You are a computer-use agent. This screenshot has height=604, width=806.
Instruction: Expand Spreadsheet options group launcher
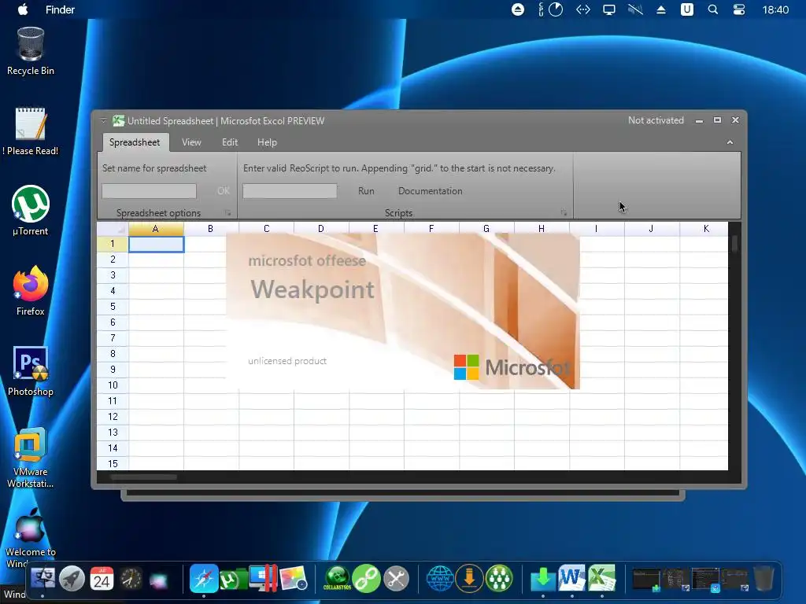click(227, 212)
